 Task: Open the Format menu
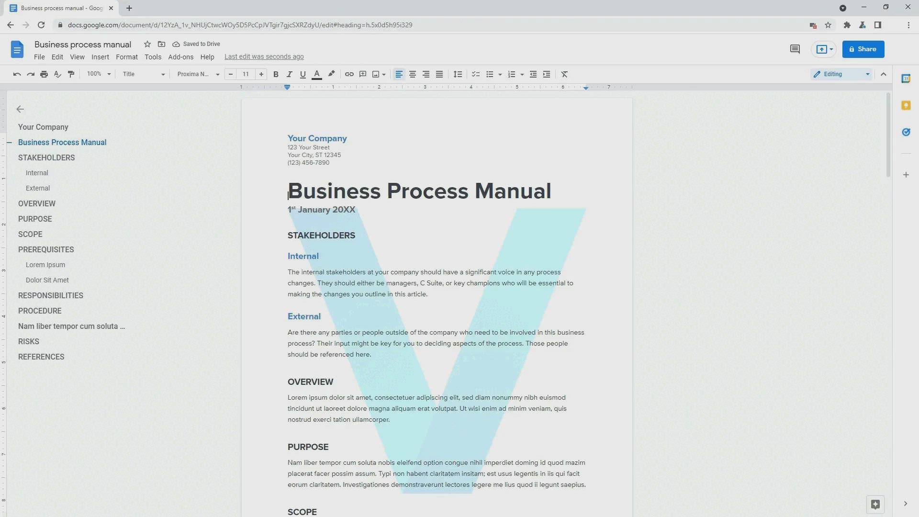[127, 57]
